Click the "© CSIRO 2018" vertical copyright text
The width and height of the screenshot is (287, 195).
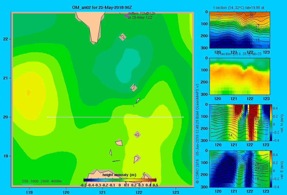tap(197, 171)
